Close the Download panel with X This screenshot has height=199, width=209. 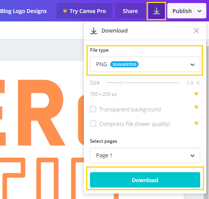tap(196, 31)
